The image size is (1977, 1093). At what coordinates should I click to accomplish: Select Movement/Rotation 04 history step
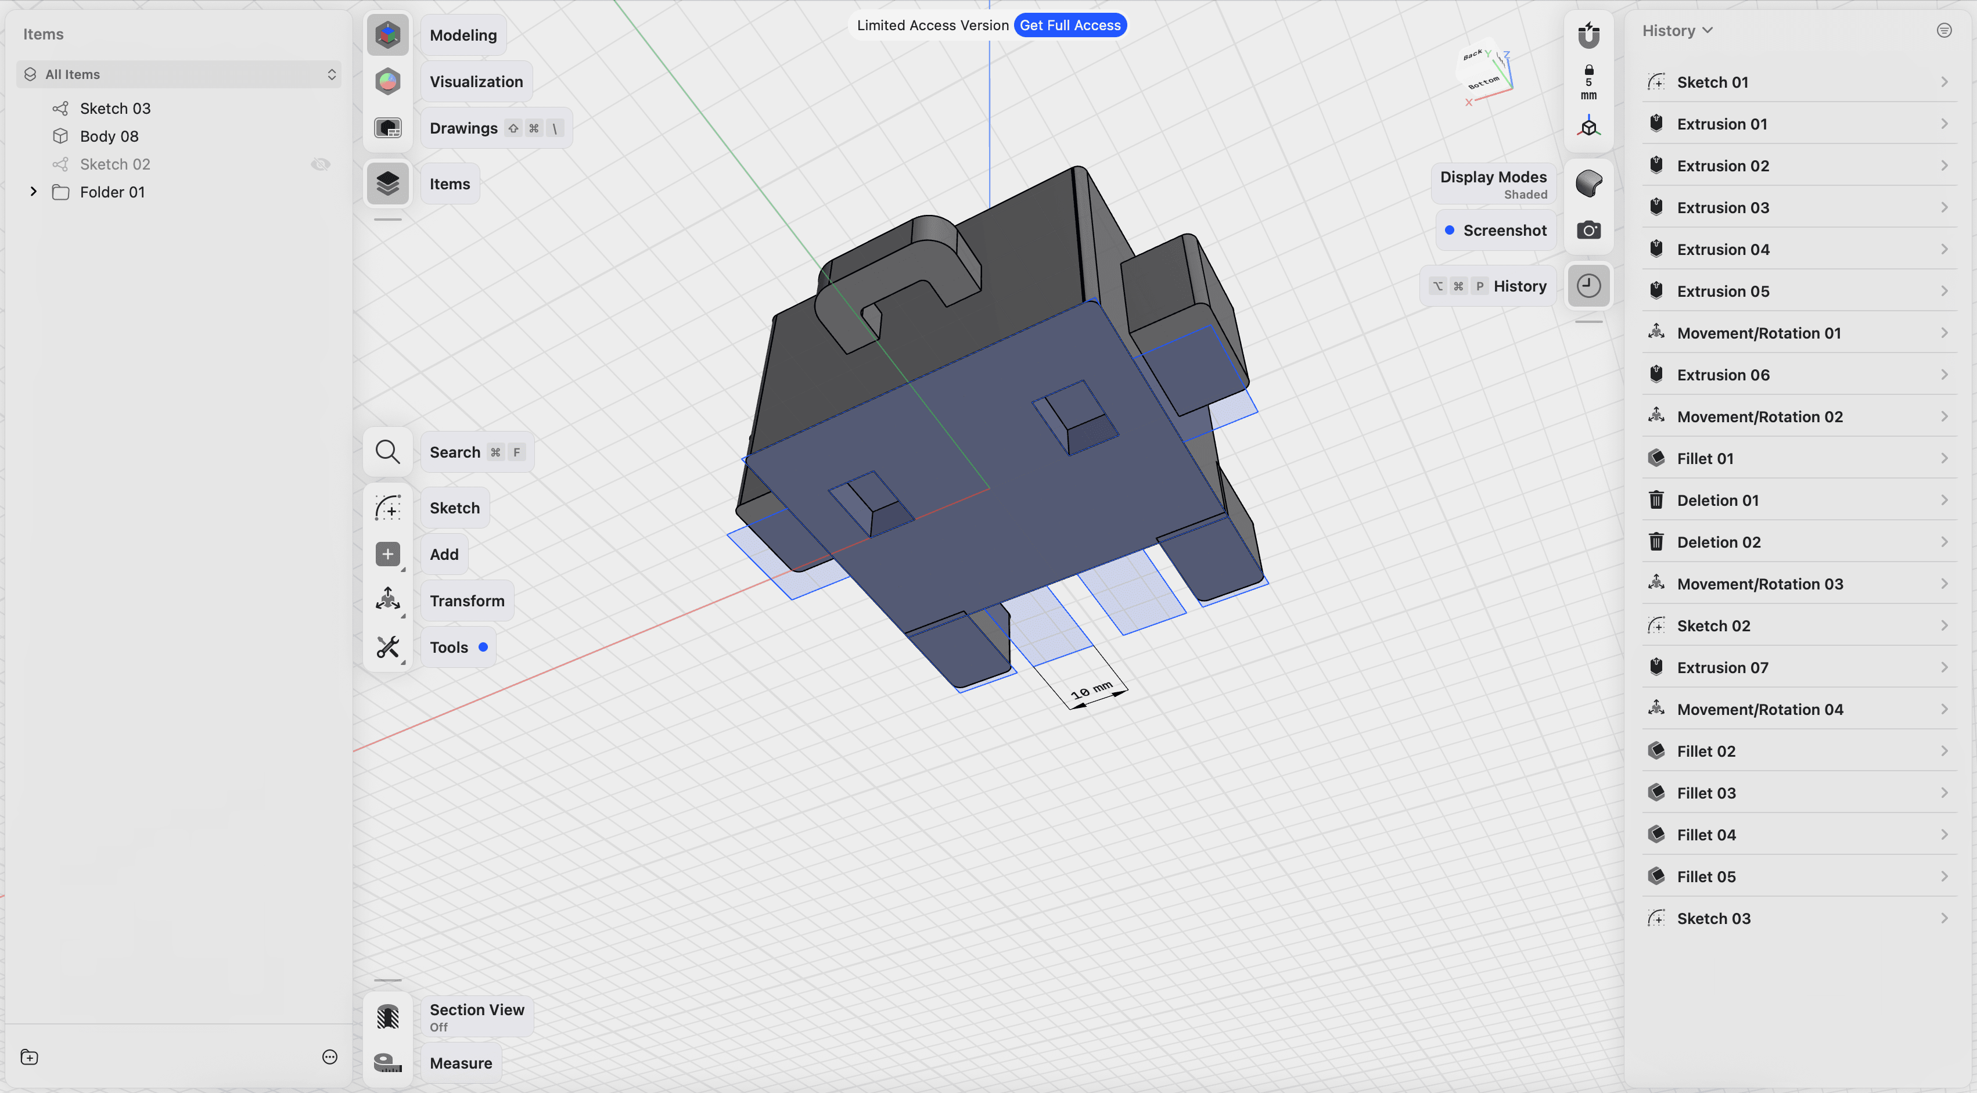[1799, 709]
